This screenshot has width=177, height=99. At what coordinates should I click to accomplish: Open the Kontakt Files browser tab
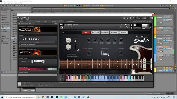pos(30,21)
